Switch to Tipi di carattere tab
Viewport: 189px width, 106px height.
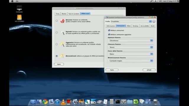74,14
